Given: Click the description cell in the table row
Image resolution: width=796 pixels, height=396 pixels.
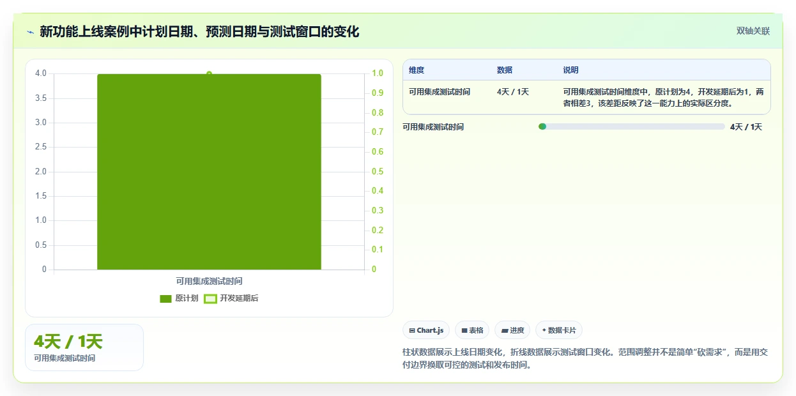Looking at the screenshot, I should 663,97.
